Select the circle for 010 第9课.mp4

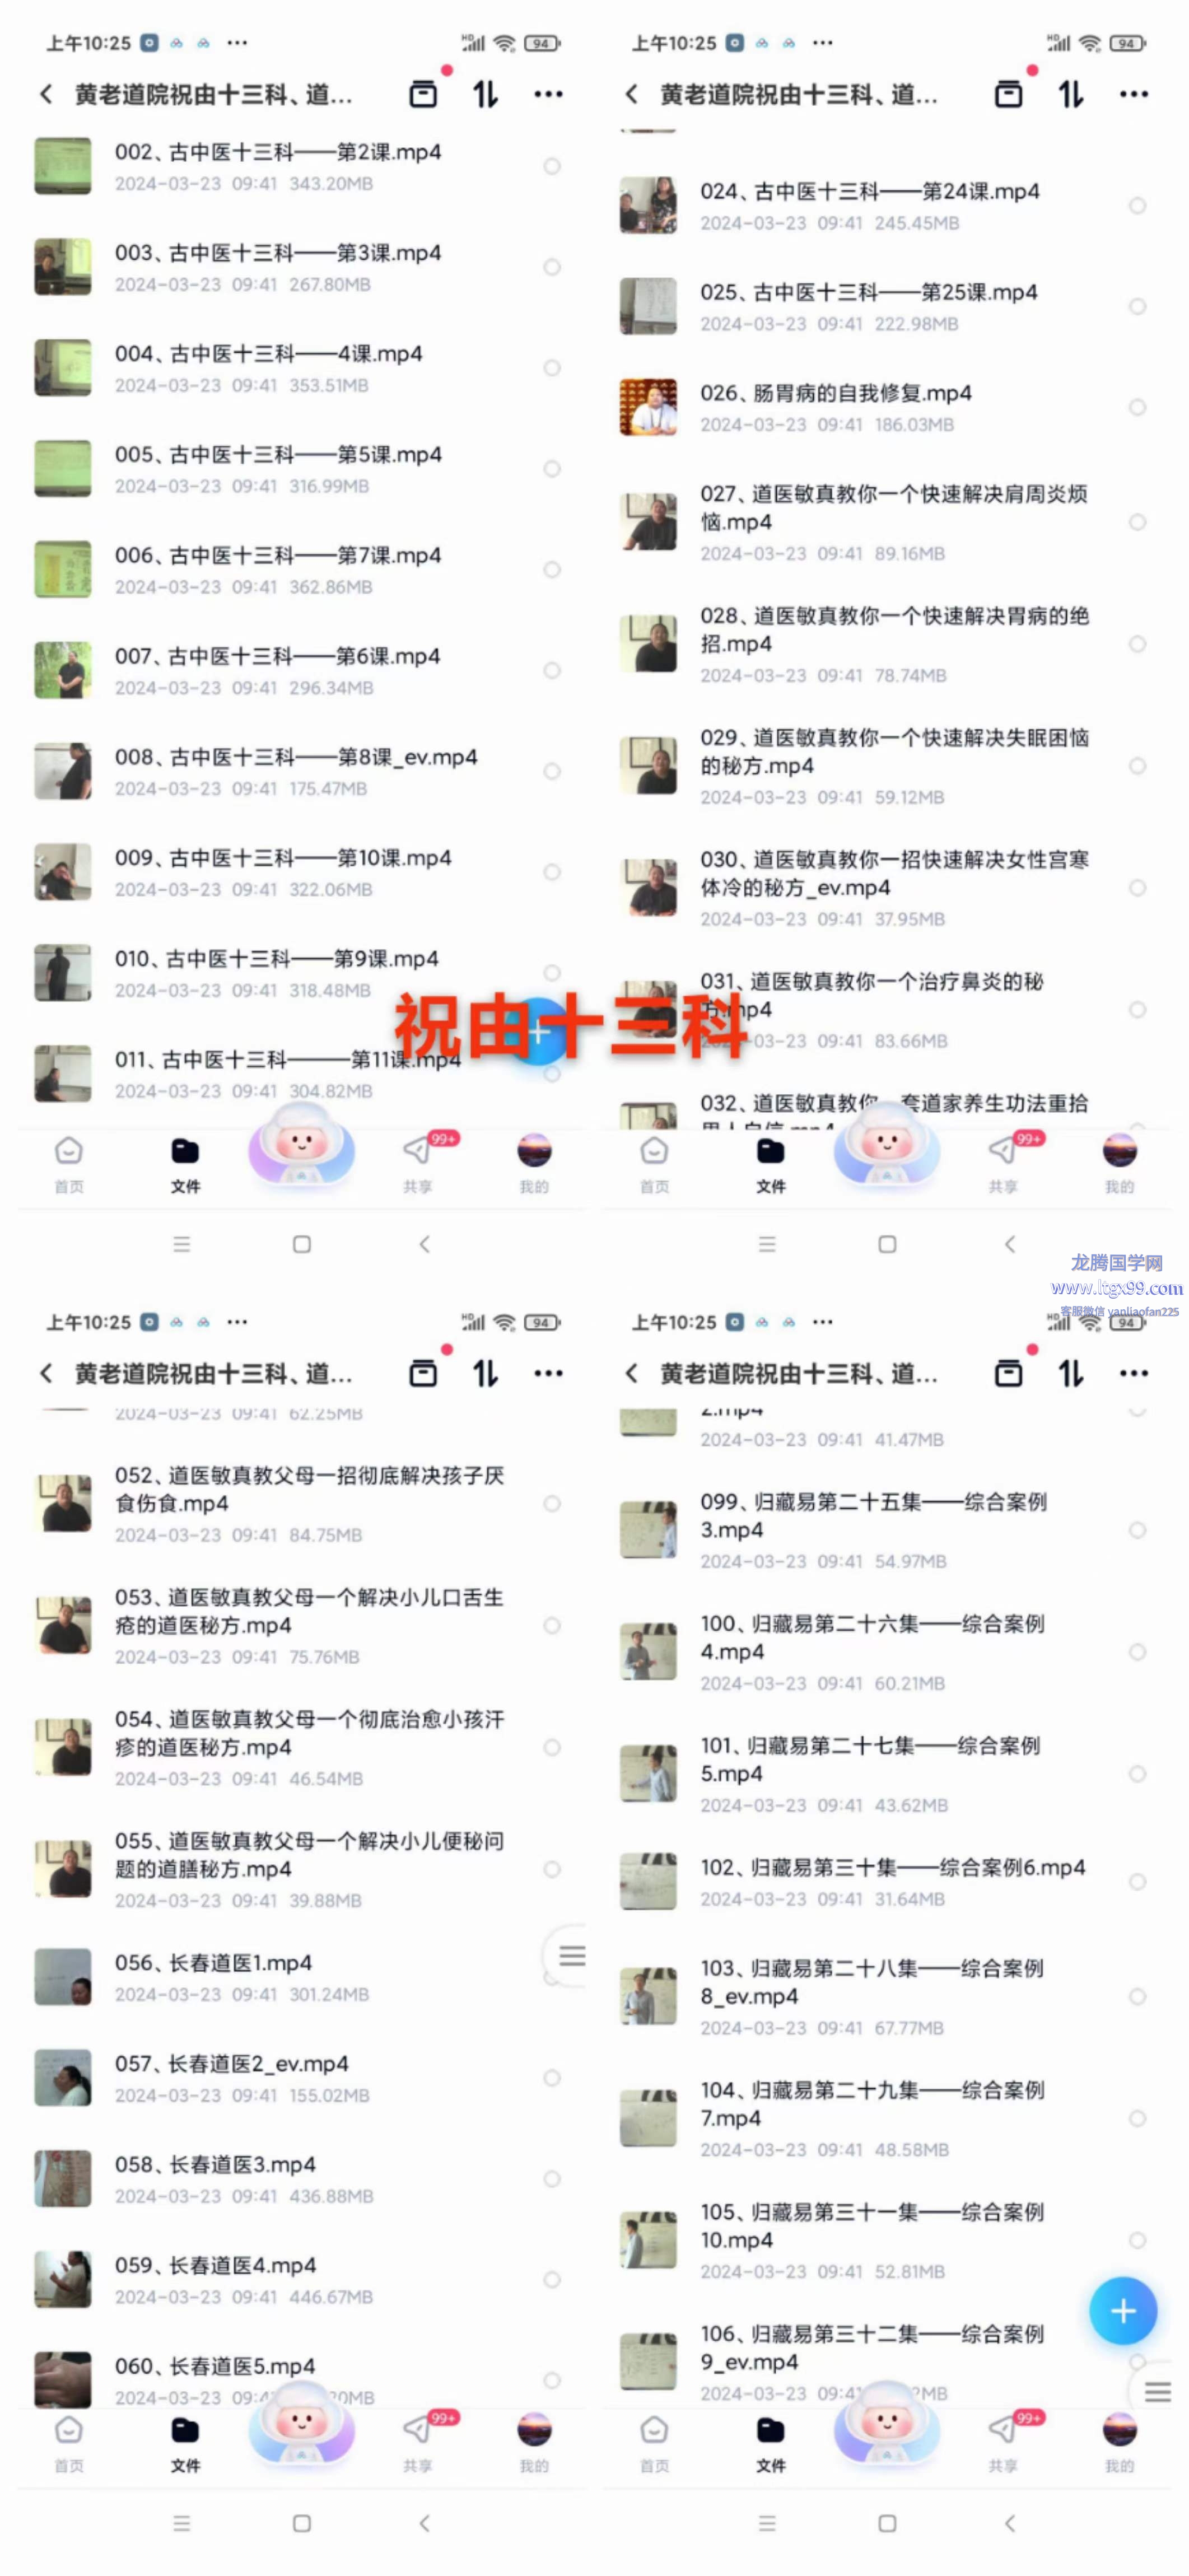click(552, 973)
